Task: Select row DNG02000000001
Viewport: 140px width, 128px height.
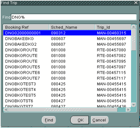Action: (x=67, y=33)
